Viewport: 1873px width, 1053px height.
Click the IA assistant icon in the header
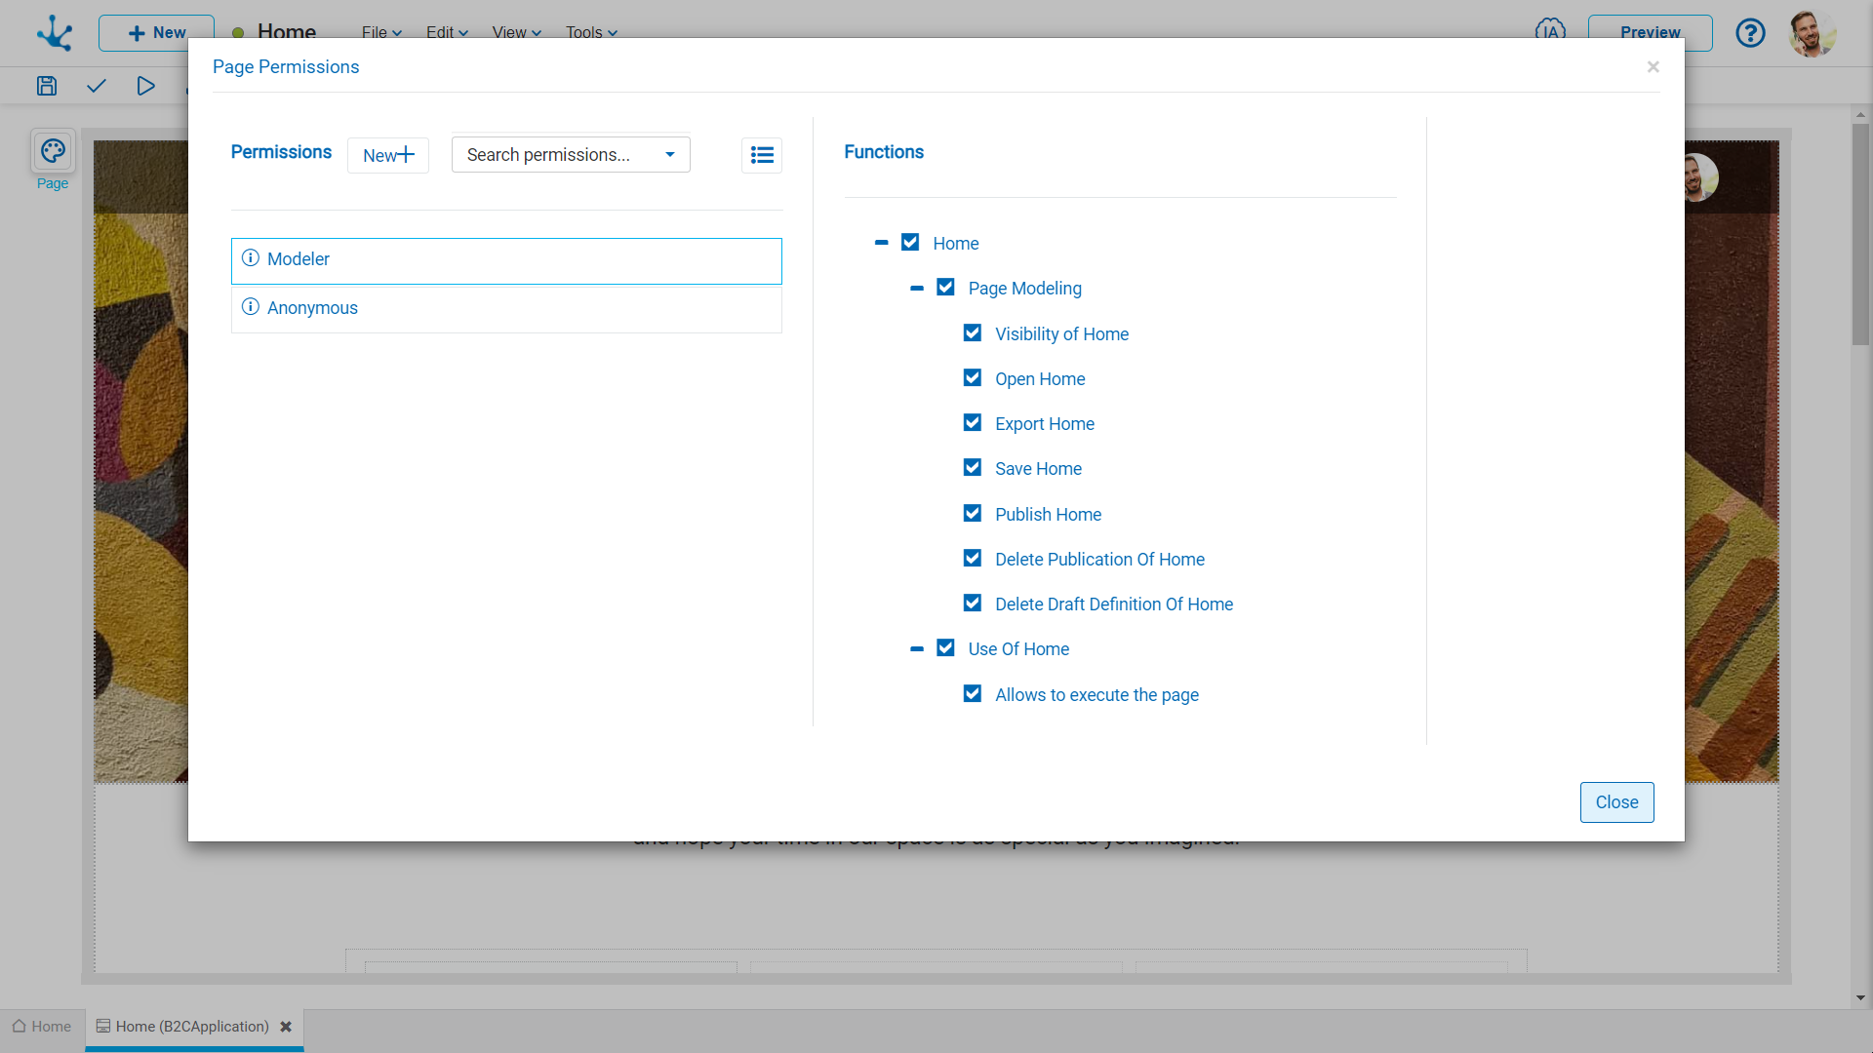(1550, 31)
